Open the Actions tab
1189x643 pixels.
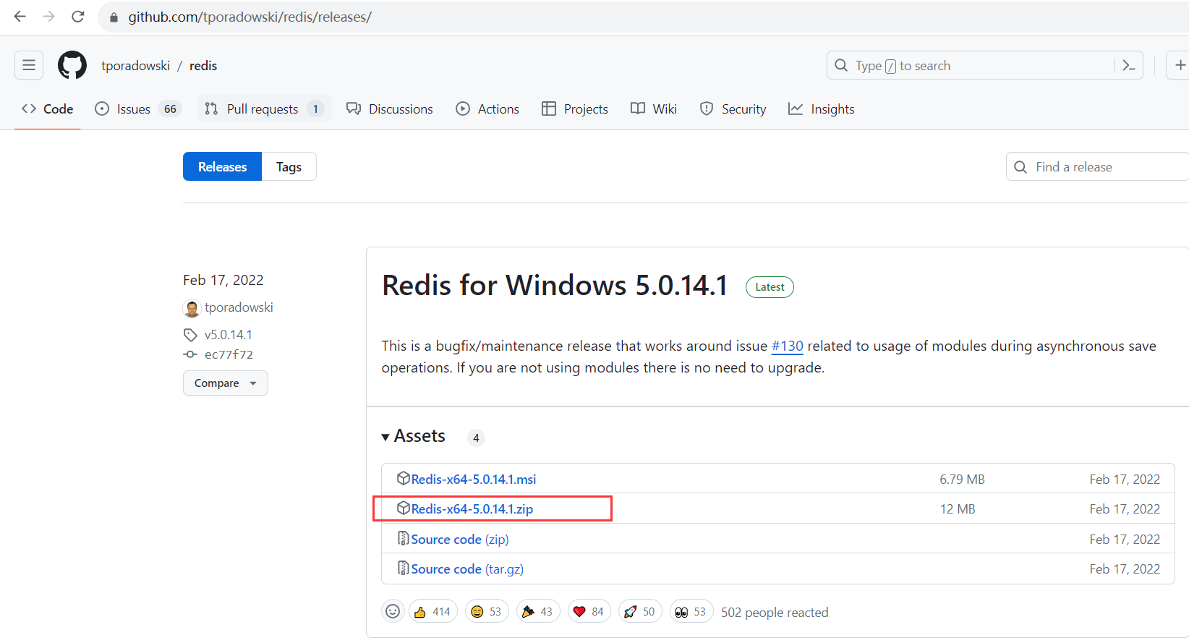coord(487,109)
